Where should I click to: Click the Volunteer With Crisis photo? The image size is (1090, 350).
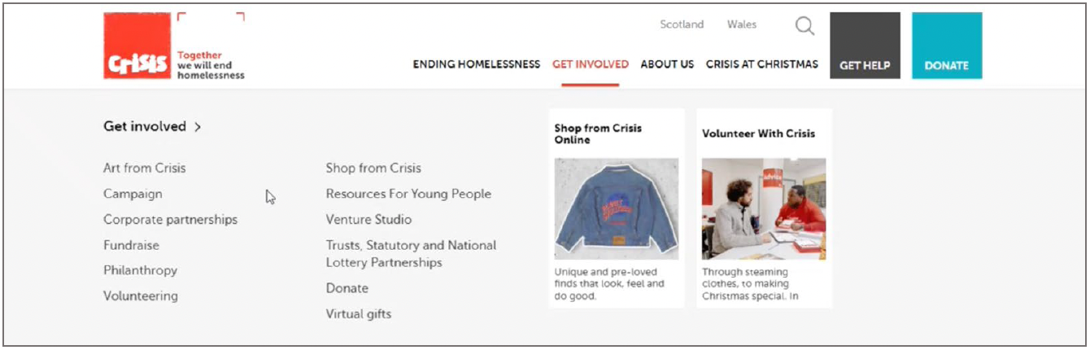(764, 208)
